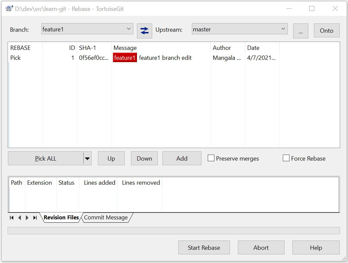Open Pick ALL split-button arrow
The image size is (348, 263).
click(87, 158)
